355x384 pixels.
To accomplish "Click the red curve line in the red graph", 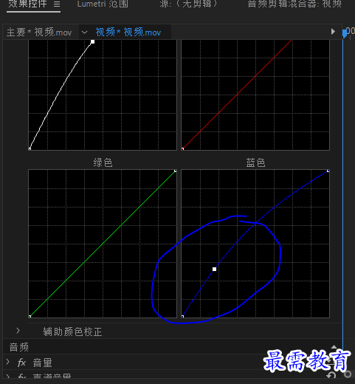I will (x=237, y=95).
